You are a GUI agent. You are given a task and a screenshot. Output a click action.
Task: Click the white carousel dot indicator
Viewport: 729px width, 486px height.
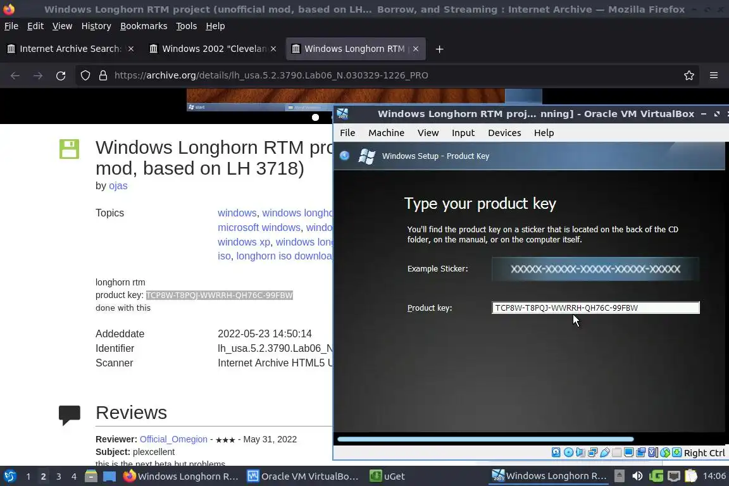pos(315,117)
